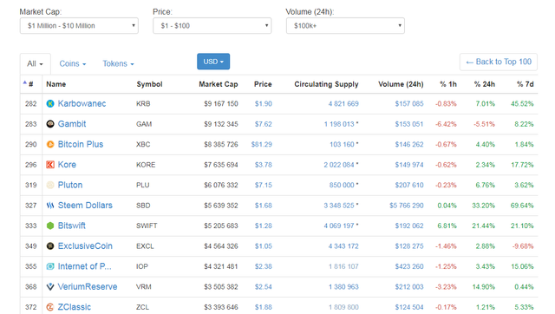Click rank number 355 cell
Image resolution: width=555 pixels, height=314 pixels.
(31, 266)
